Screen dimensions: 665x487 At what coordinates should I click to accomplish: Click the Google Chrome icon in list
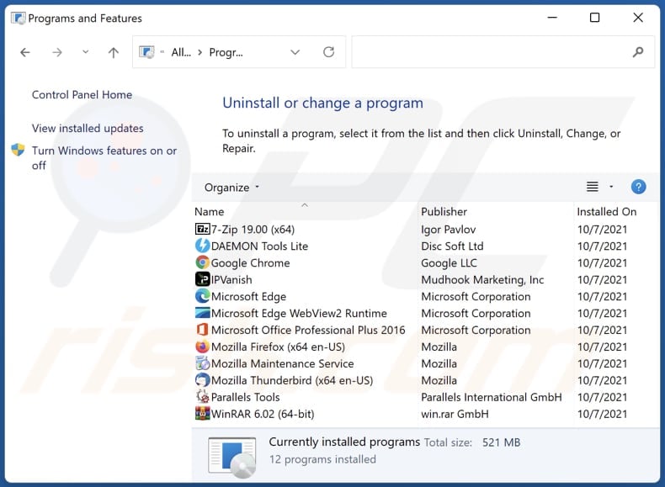202,262
